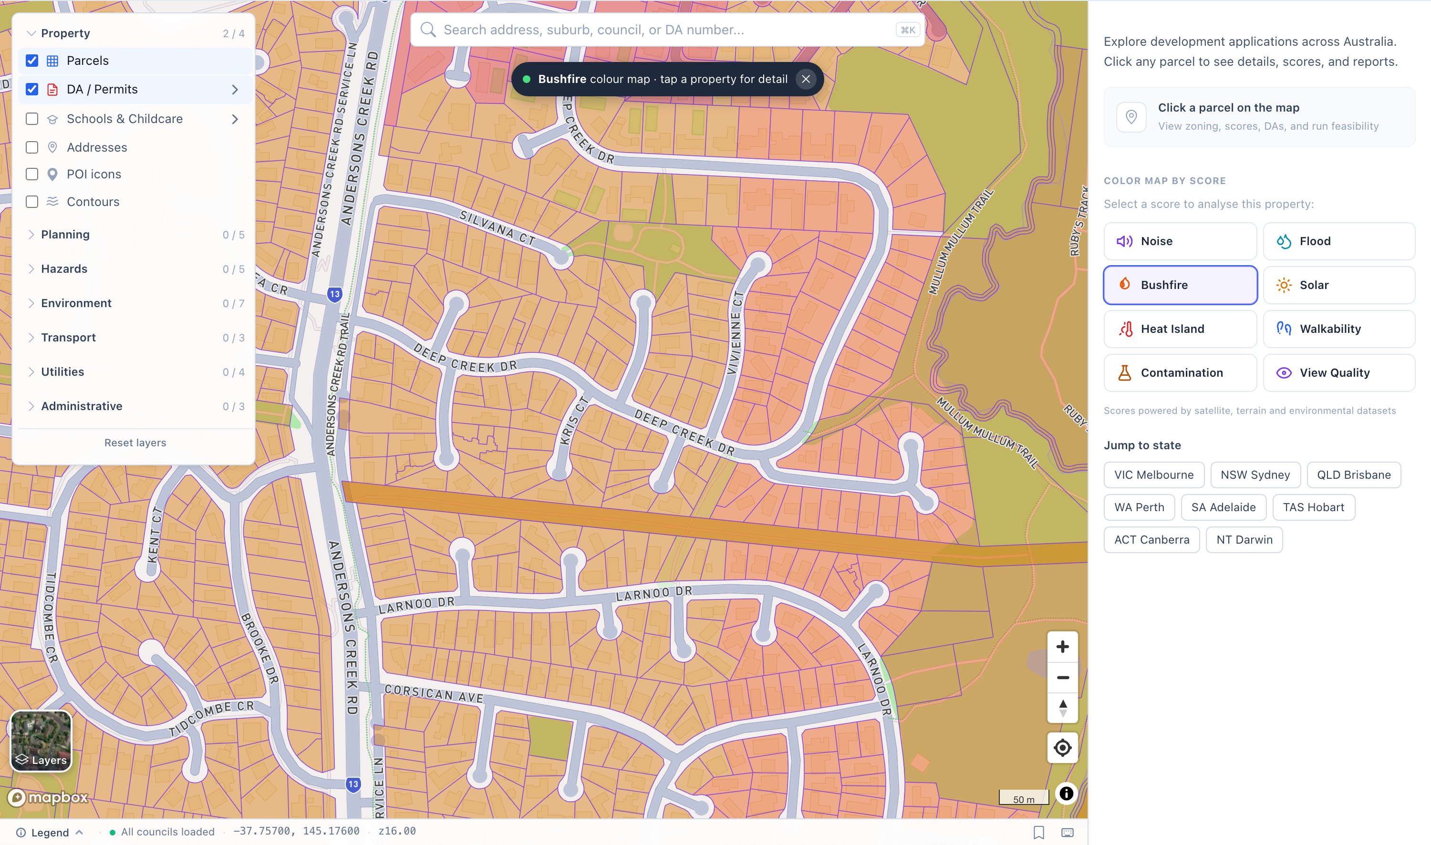Zoom in with the plus button
Image resolution: width=1431 pixels, height=845 pixels.
click(x=1062, y=646)
